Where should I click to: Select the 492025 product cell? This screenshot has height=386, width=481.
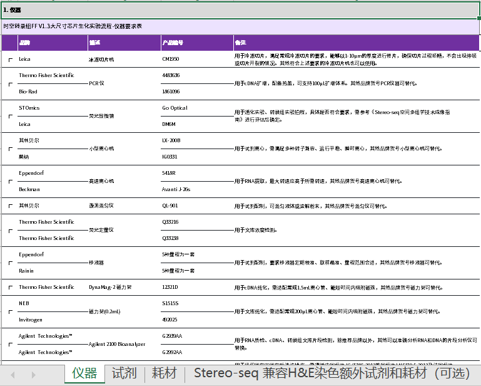pyautogui.click(x=197, y=320)
